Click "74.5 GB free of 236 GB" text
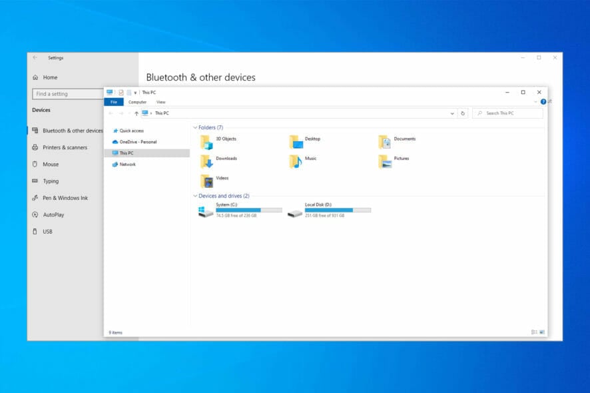The width and height of the screenshot is (590, 393). pyautogui.click(x=236, y=216)
